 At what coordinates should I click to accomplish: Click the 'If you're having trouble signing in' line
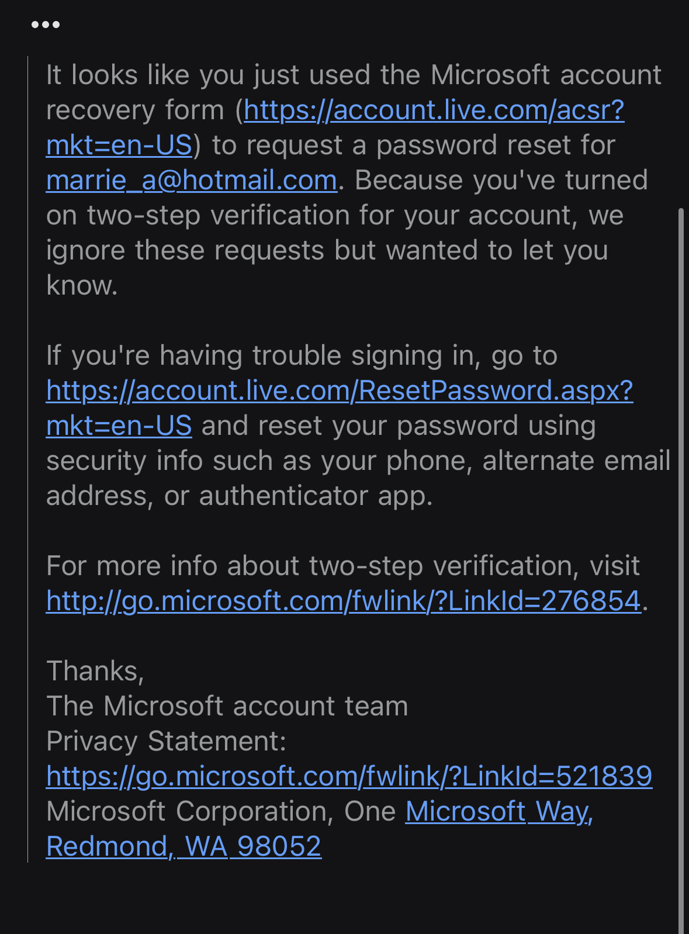[302, 355]
